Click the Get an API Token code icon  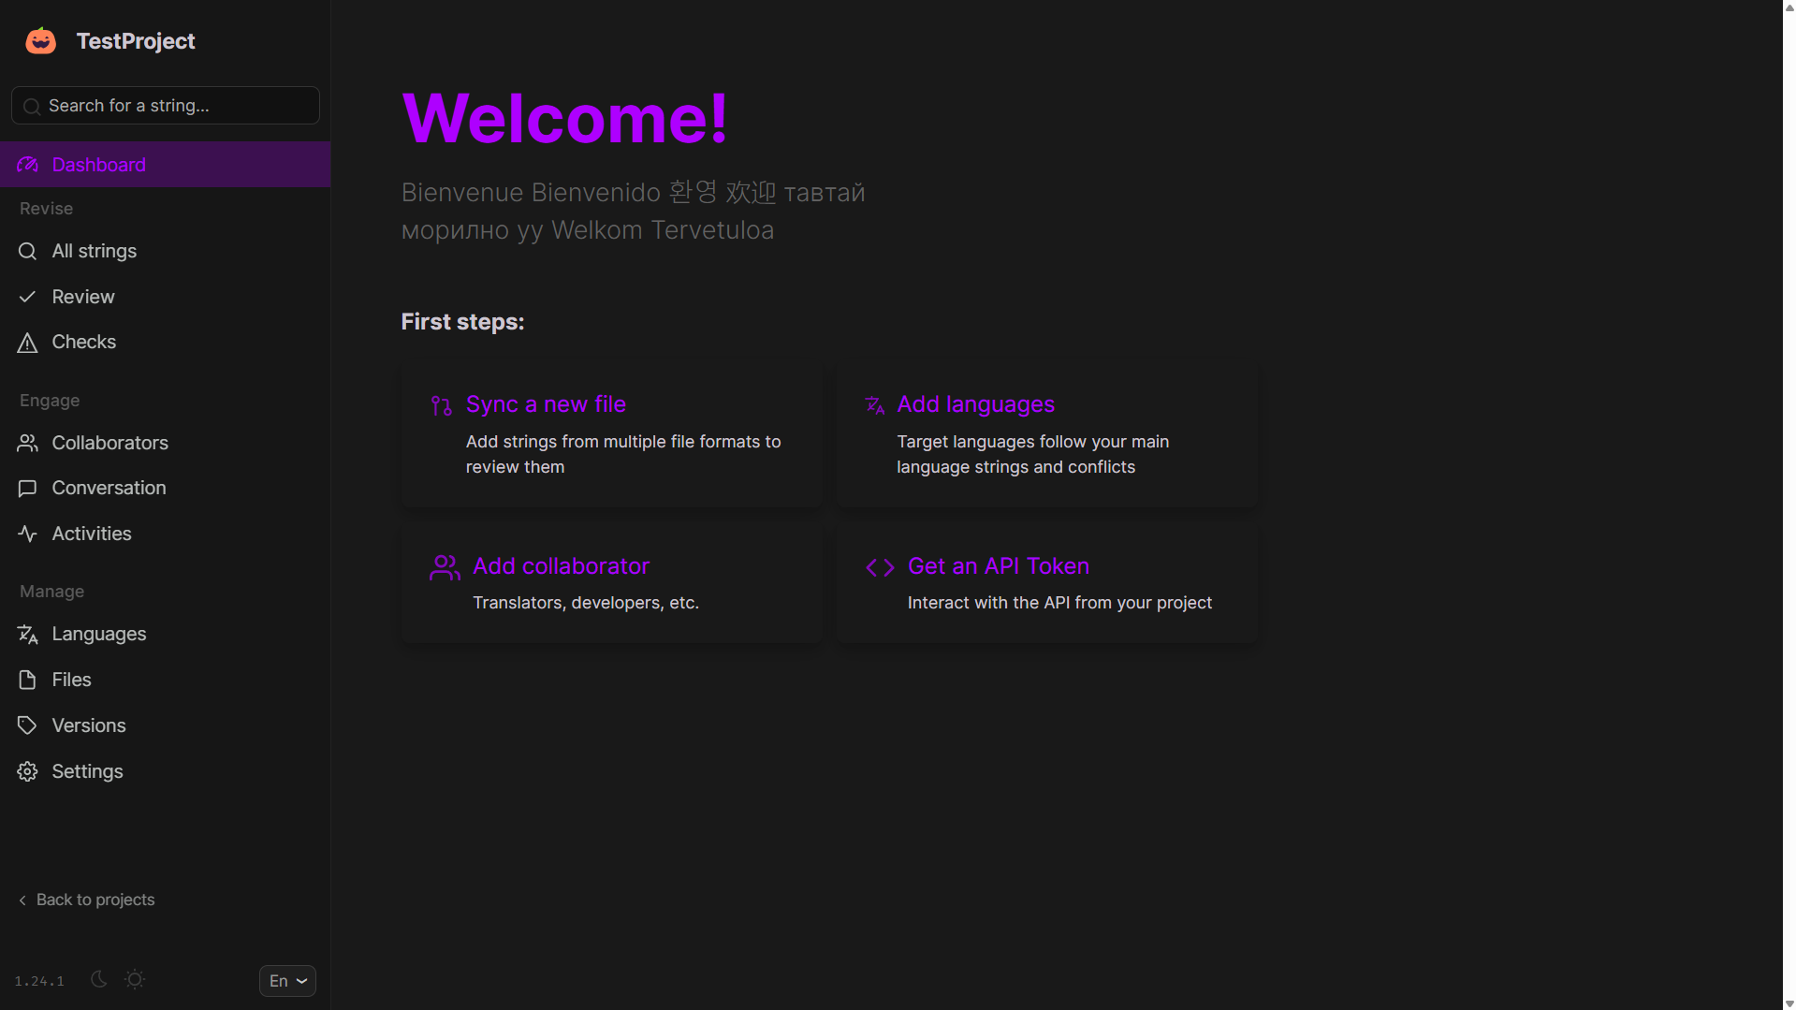pos(880,567)
